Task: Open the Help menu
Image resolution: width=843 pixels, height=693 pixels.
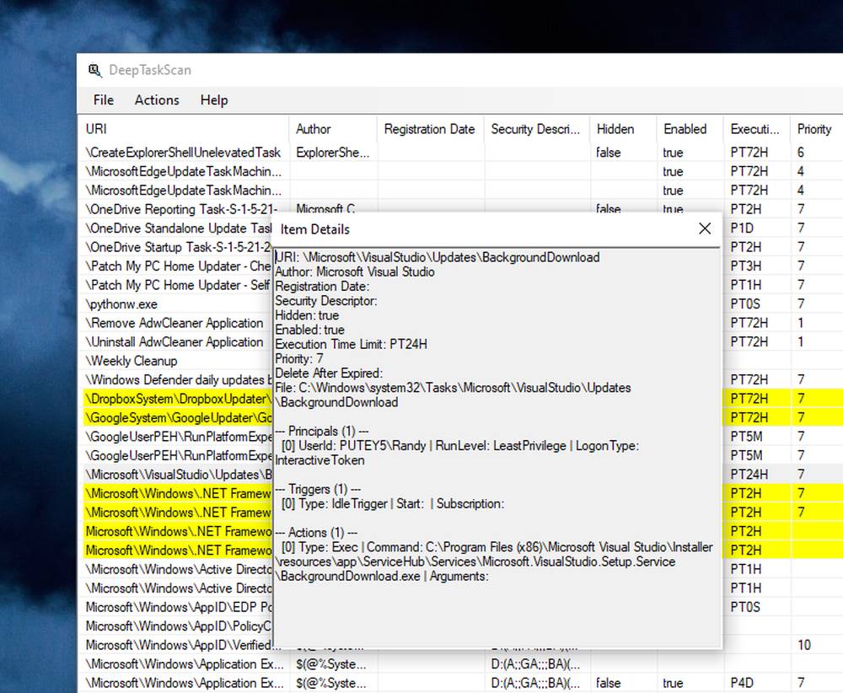Action: (214, 100)
